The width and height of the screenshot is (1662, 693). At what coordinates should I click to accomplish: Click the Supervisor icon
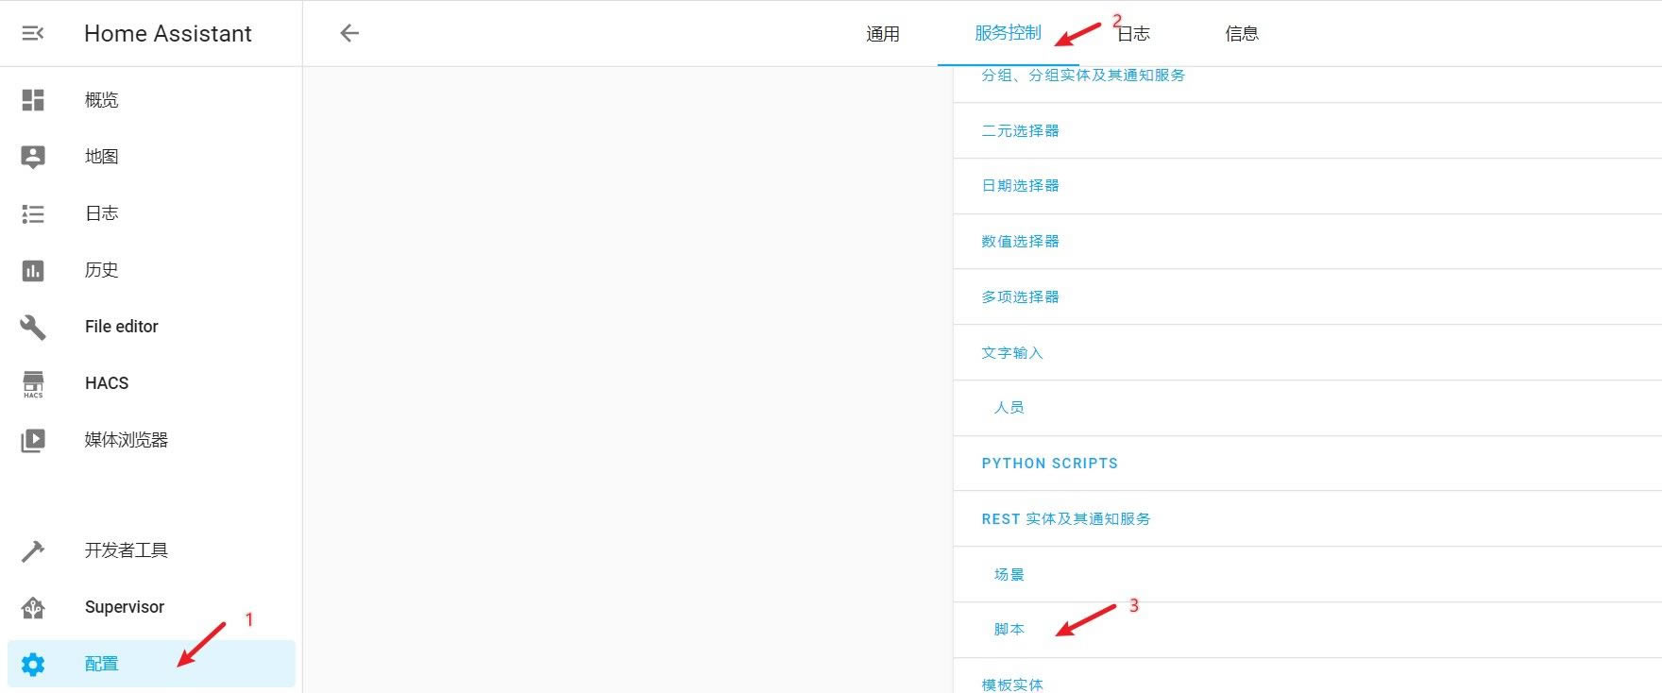(x=33, y=607)
